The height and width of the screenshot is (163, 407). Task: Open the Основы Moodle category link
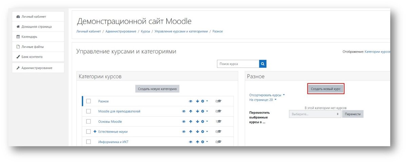click(x=110, y=121)
